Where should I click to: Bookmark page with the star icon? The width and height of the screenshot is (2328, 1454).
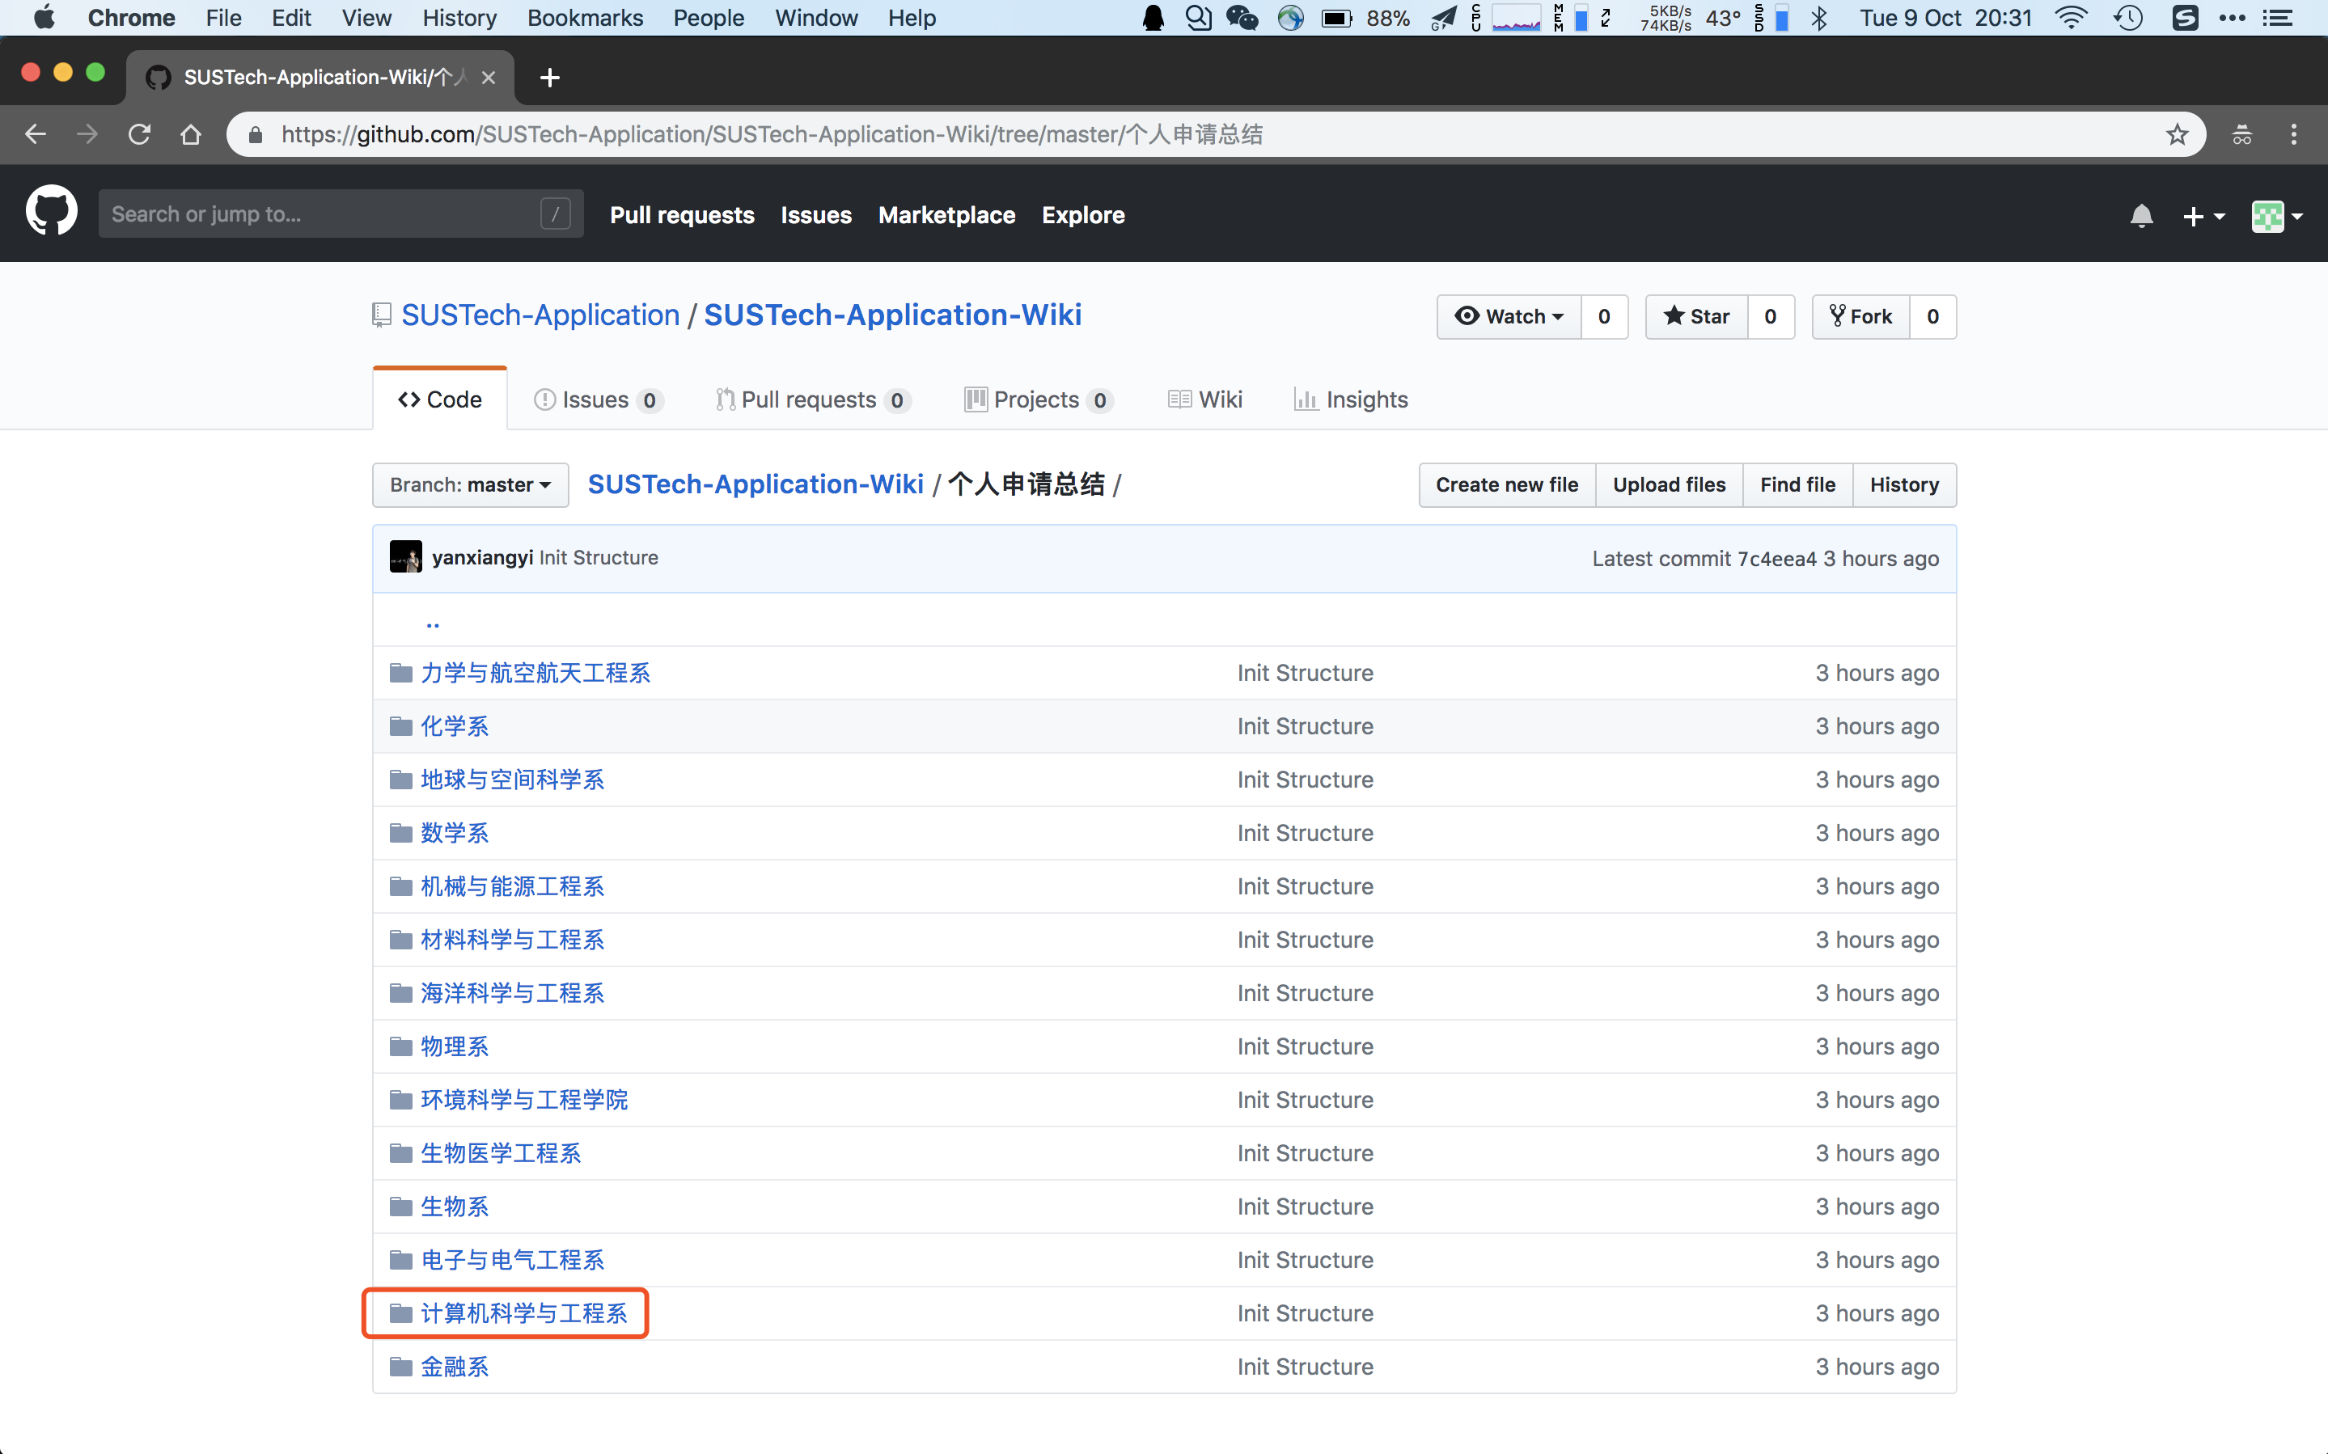coord(2177,134)
